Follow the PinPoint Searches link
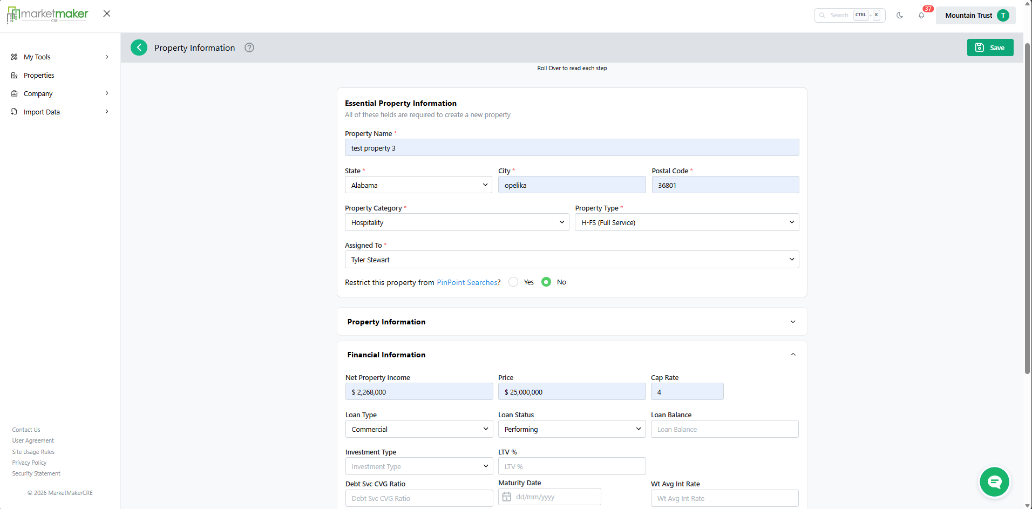 (467, 282)
